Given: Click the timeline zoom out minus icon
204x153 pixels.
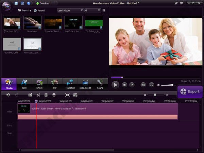Looking at the screenshot, I should (145, 95).
